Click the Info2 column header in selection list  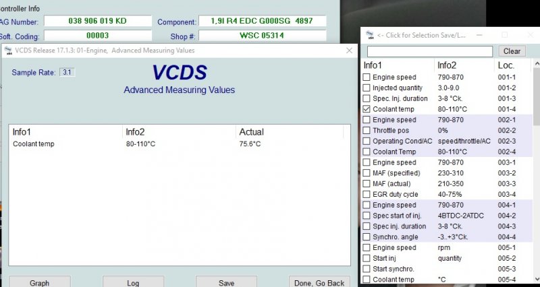(x=447, y=65)
